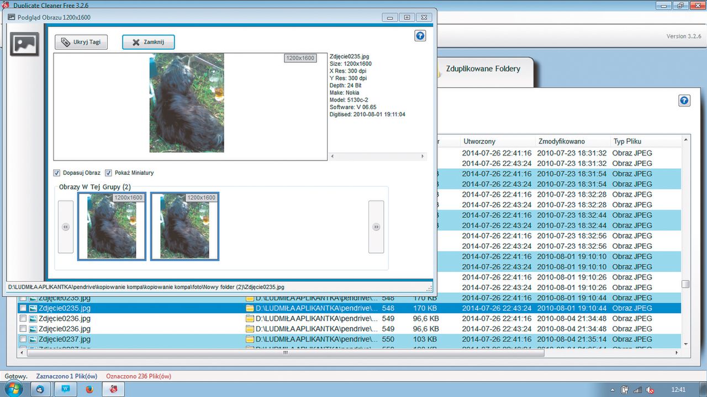Click the 103 KB size cell
This screenshot has height=397, width=707.
(425, 339)
